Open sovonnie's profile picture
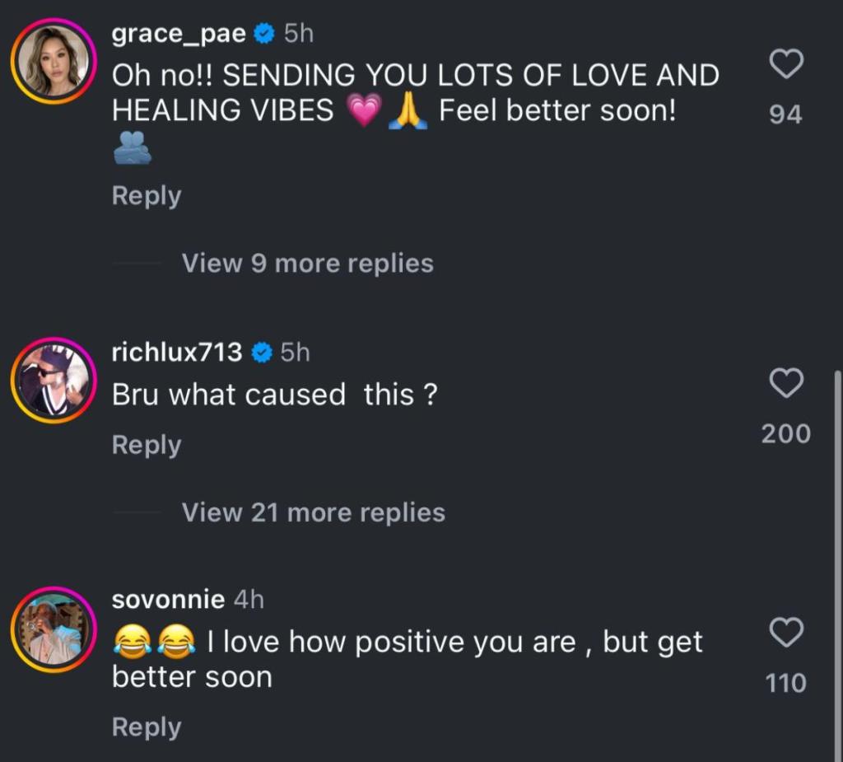This screenshot has height=762, width=843. click(x=54, y=629)
